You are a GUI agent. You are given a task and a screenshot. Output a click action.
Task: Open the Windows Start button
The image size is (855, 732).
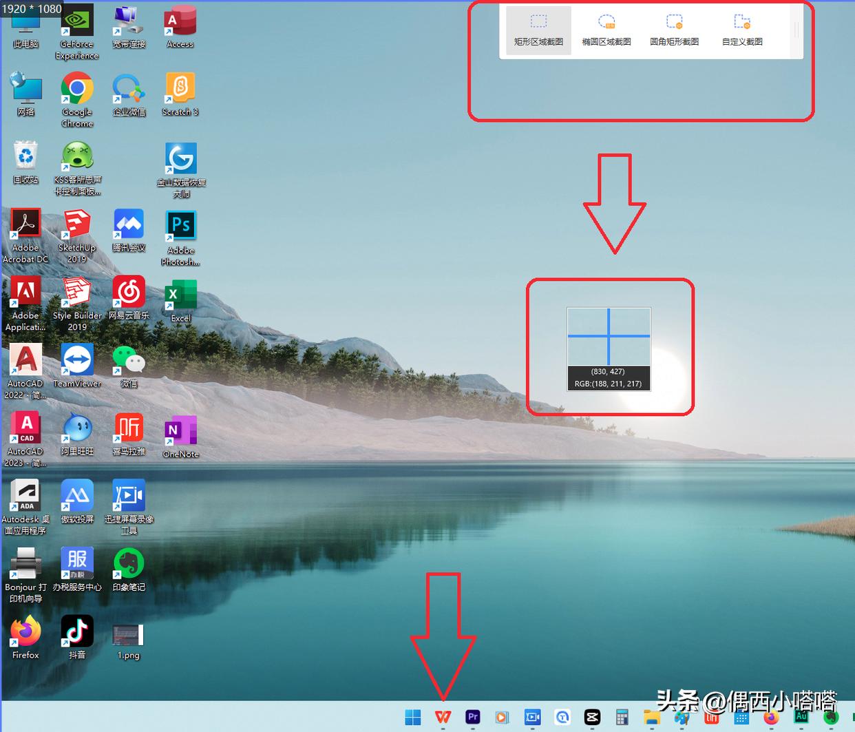click(x=413, y=717)
